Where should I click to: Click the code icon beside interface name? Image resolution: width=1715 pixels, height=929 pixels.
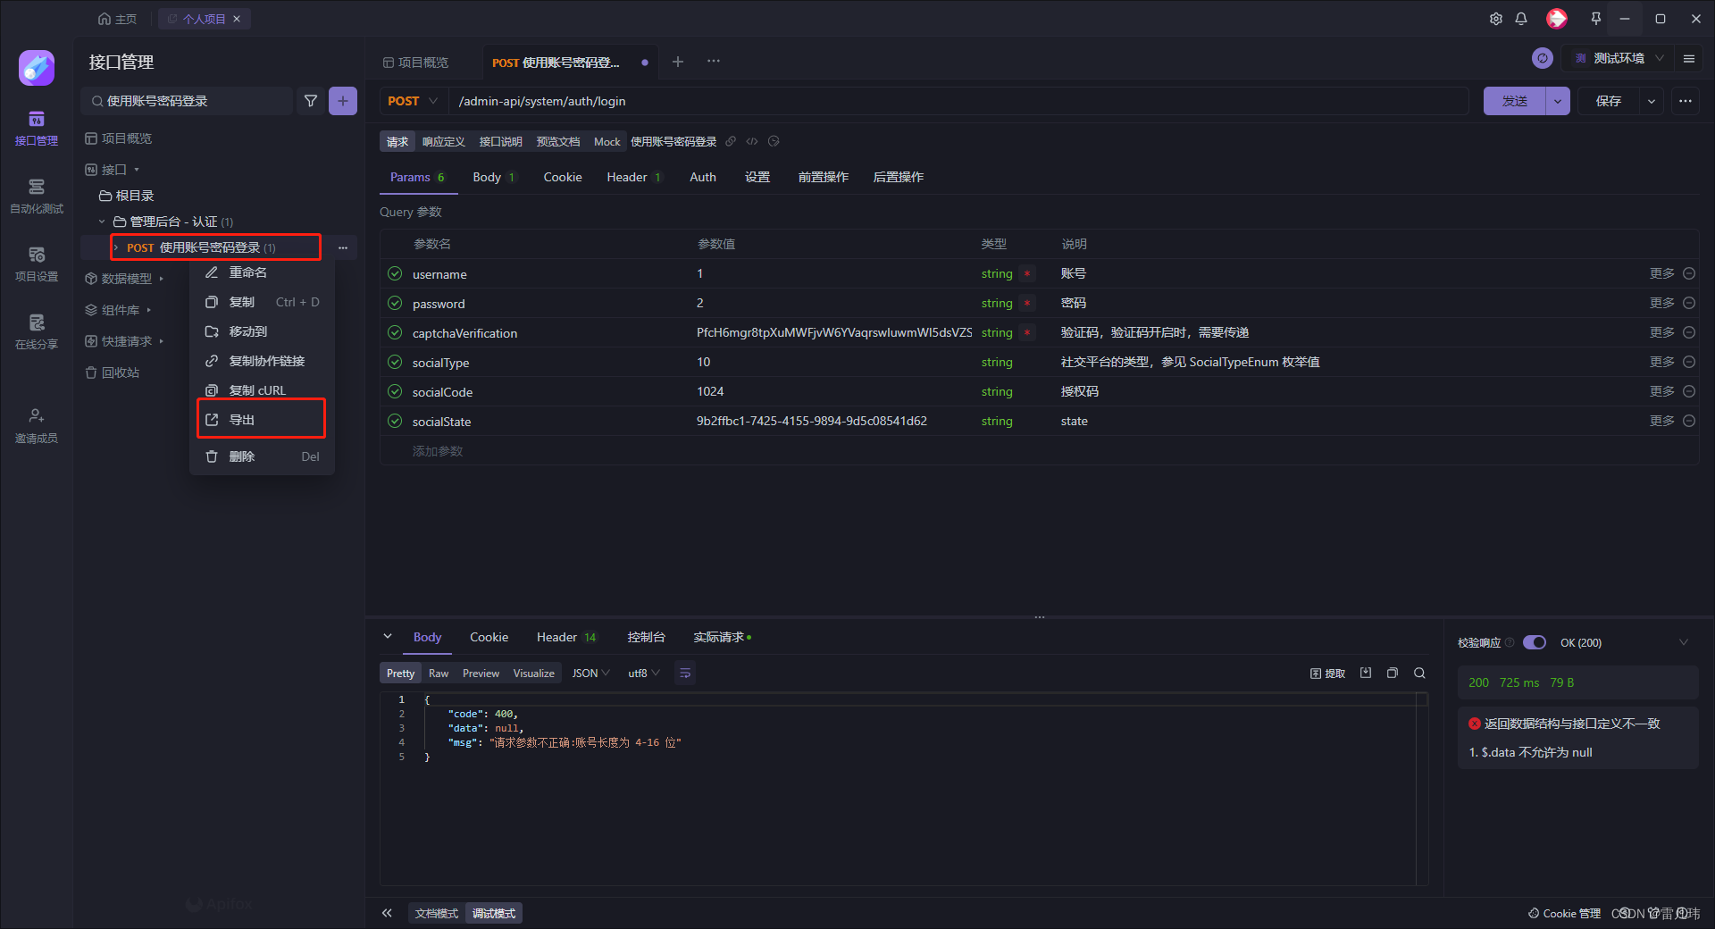pos(752,141)
